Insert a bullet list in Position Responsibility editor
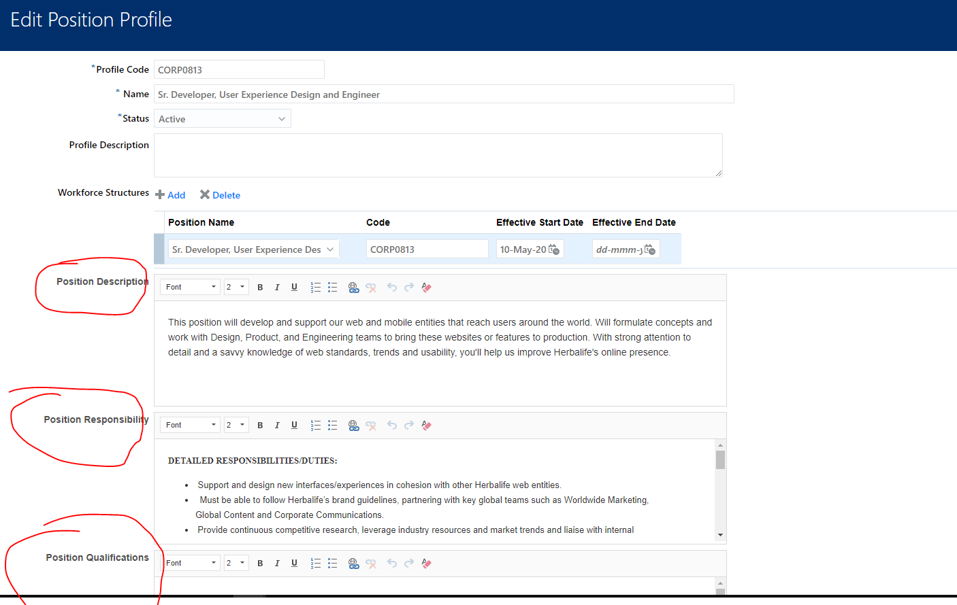This screenshot has height=605, width=957. [332, 425]
